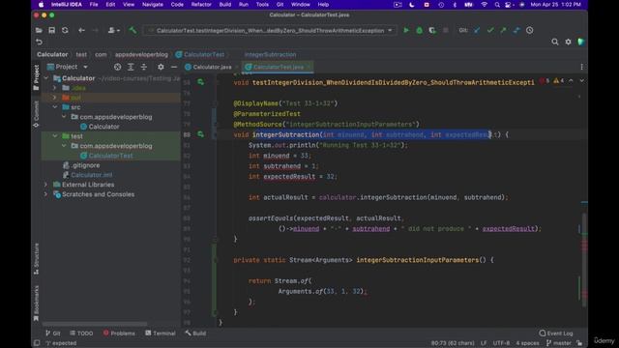Toggle tool window quick access in status bar
The image size is (619, 348).
[37, 343]
